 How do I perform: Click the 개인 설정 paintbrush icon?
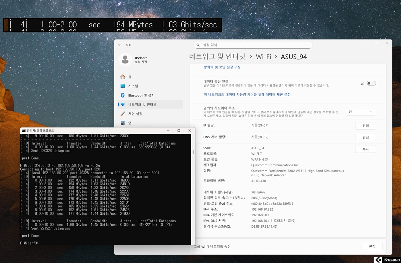pos(123,114)
